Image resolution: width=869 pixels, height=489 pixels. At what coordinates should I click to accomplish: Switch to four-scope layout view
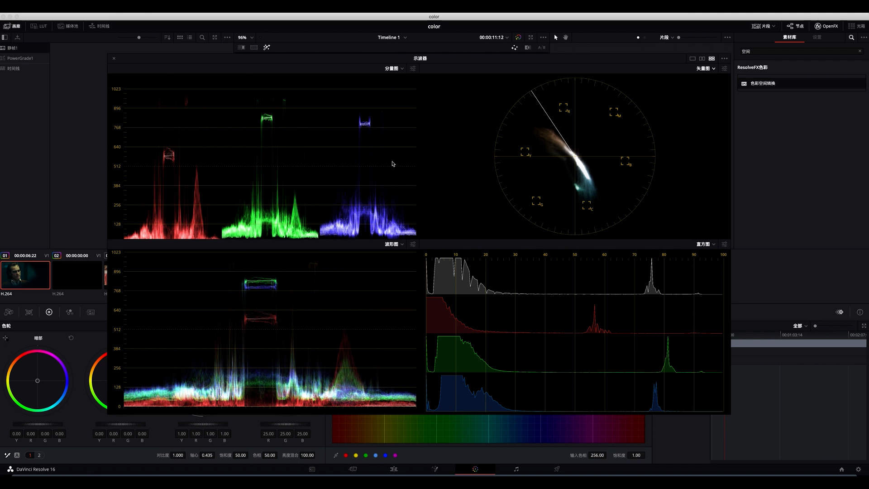(711, 58)
